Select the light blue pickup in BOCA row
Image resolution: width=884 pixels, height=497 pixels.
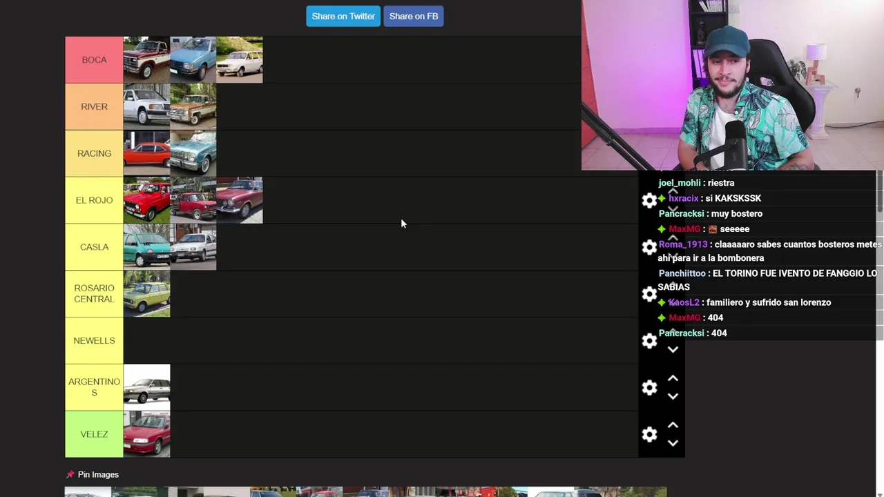pos(193,60)
